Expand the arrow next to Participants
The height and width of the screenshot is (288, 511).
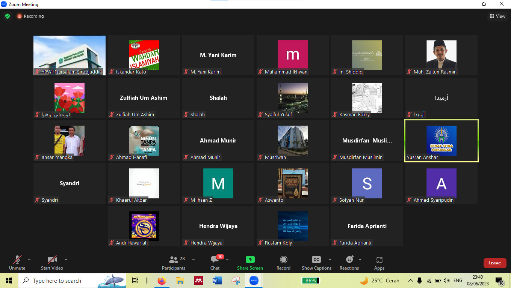194,259
